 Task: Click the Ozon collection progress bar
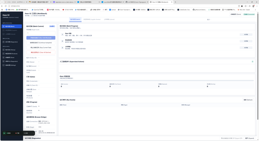(157, 81)
